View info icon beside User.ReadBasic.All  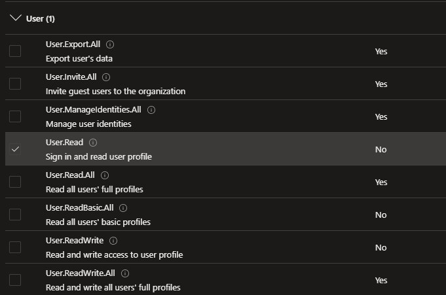click(x=123, y=208)
